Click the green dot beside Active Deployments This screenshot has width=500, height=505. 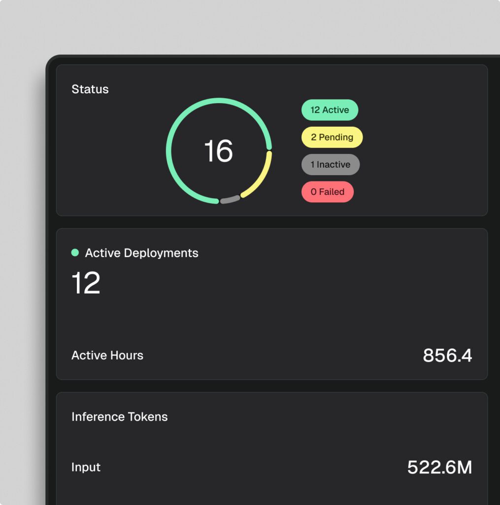[x=75, y=252]
